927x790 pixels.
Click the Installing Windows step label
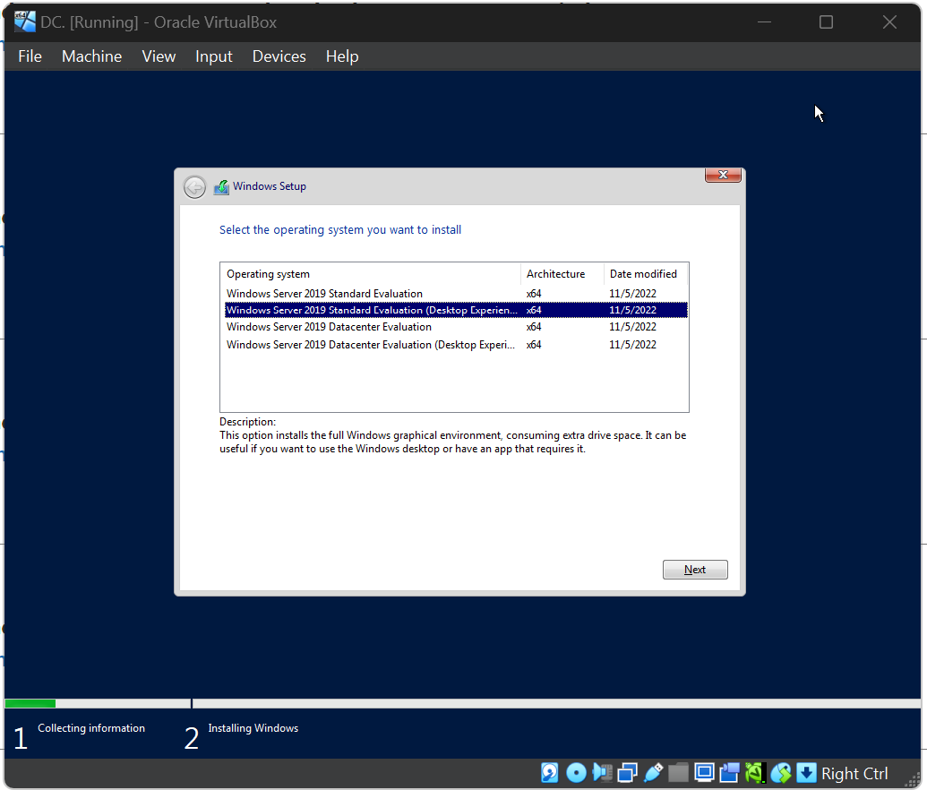point(253,728)
